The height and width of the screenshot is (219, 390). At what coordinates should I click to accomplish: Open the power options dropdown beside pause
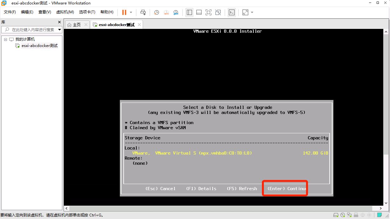(131, 12)
